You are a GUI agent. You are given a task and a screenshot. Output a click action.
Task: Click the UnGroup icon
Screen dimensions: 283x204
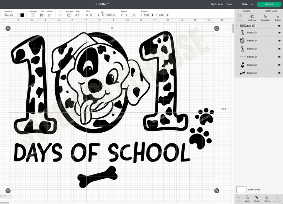(252, 16)
